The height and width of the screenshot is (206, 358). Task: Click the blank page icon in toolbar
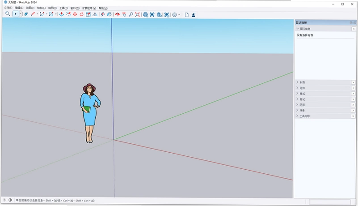coord(186,15)
